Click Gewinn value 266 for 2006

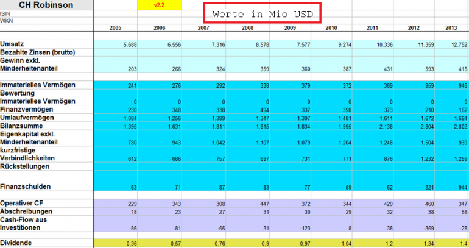click(x=177, y=69)
